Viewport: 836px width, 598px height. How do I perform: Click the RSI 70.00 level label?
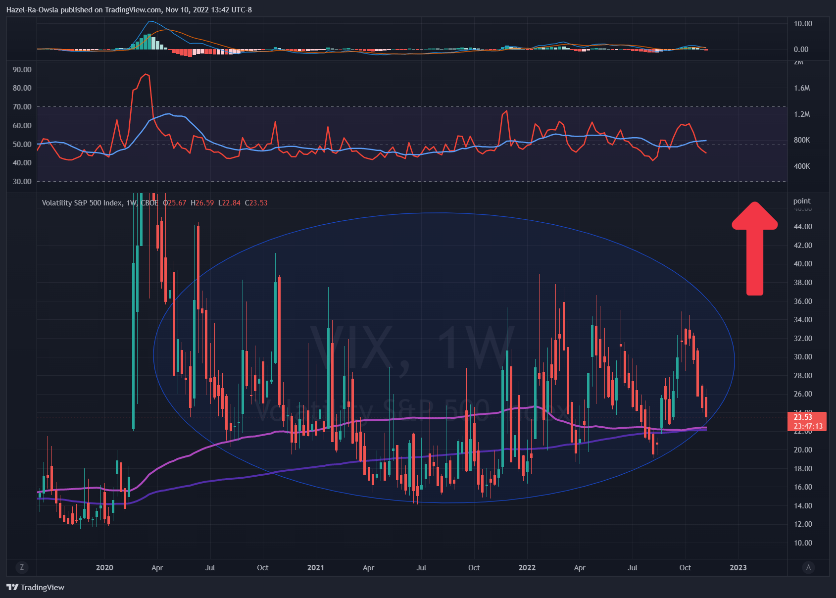click(x=22, y=107)
